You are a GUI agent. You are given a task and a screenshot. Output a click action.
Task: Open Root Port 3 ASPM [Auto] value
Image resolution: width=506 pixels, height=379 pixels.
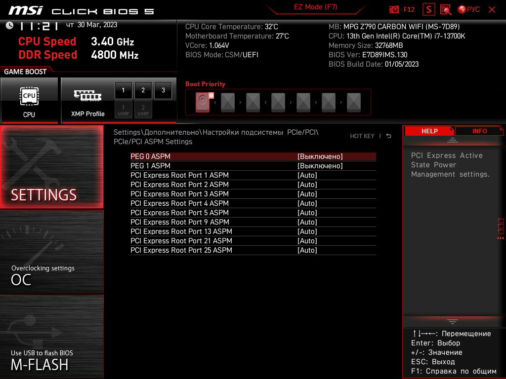(307, 193)
